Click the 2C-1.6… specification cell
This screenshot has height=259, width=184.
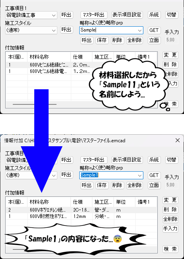tap(81, 210)
